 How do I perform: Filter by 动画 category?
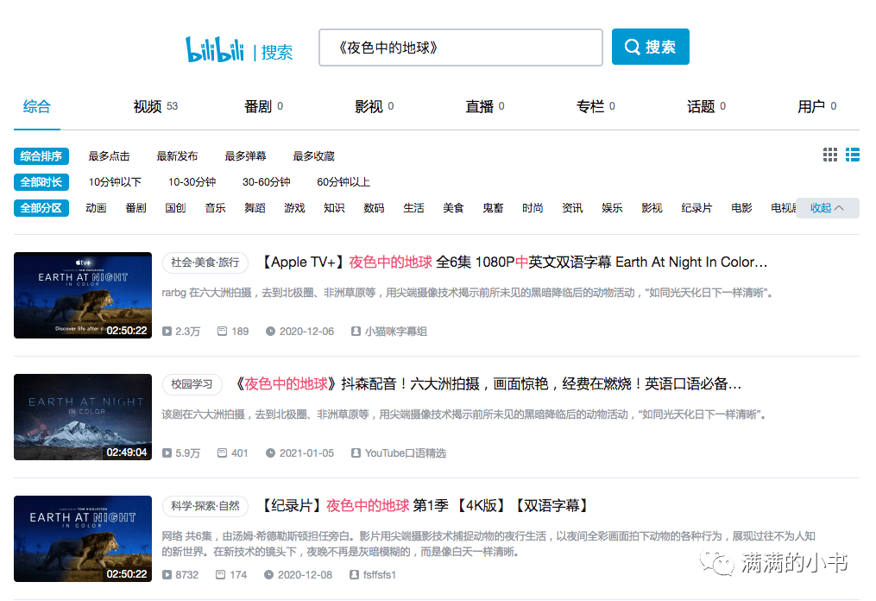coord(96,208)
